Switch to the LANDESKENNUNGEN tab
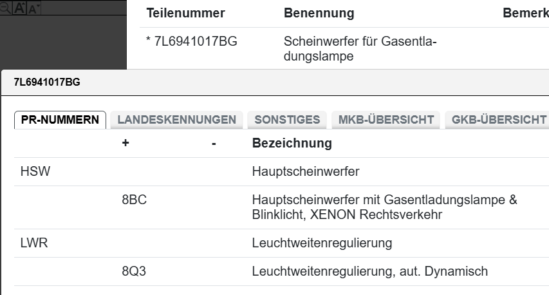549x295 pixels. 176,120
